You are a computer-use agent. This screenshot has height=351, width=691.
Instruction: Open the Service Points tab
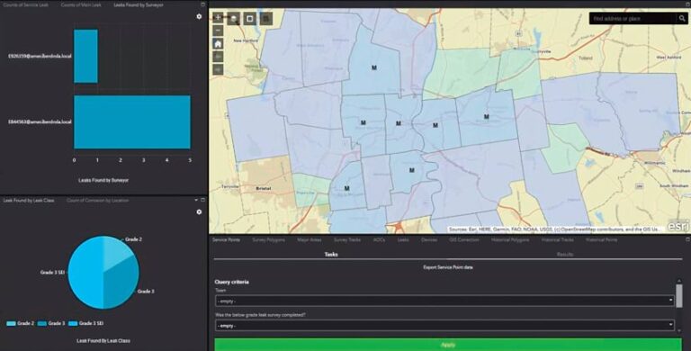point(226,240)
